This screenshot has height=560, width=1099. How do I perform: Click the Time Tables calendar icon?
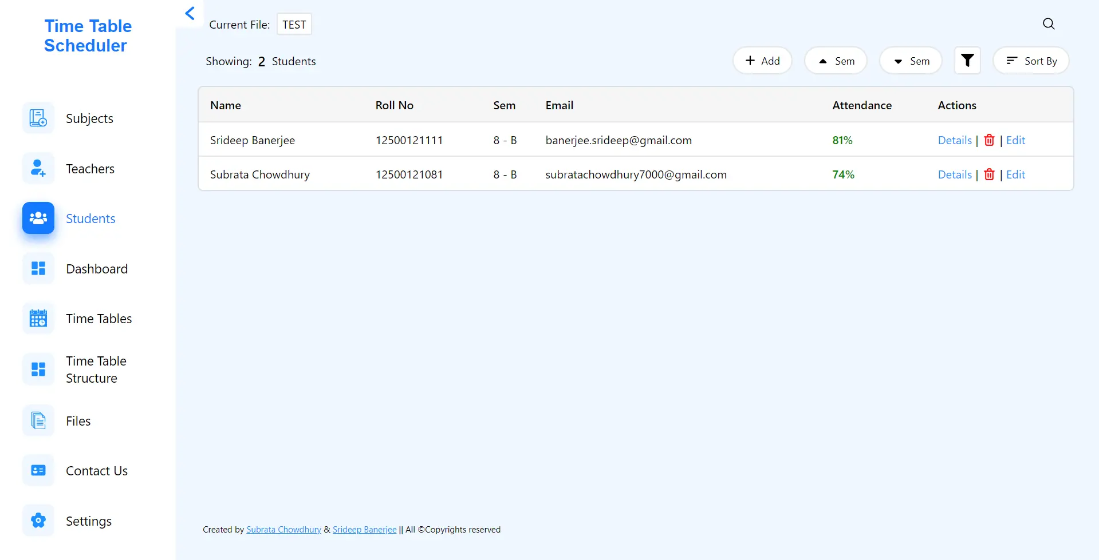pos(38,319)
